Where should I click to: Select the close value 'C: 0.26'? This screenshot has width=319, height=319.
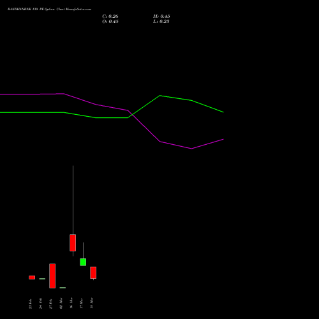tap(110, 17)
